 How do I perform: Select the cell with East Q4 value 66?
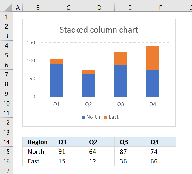160,161
